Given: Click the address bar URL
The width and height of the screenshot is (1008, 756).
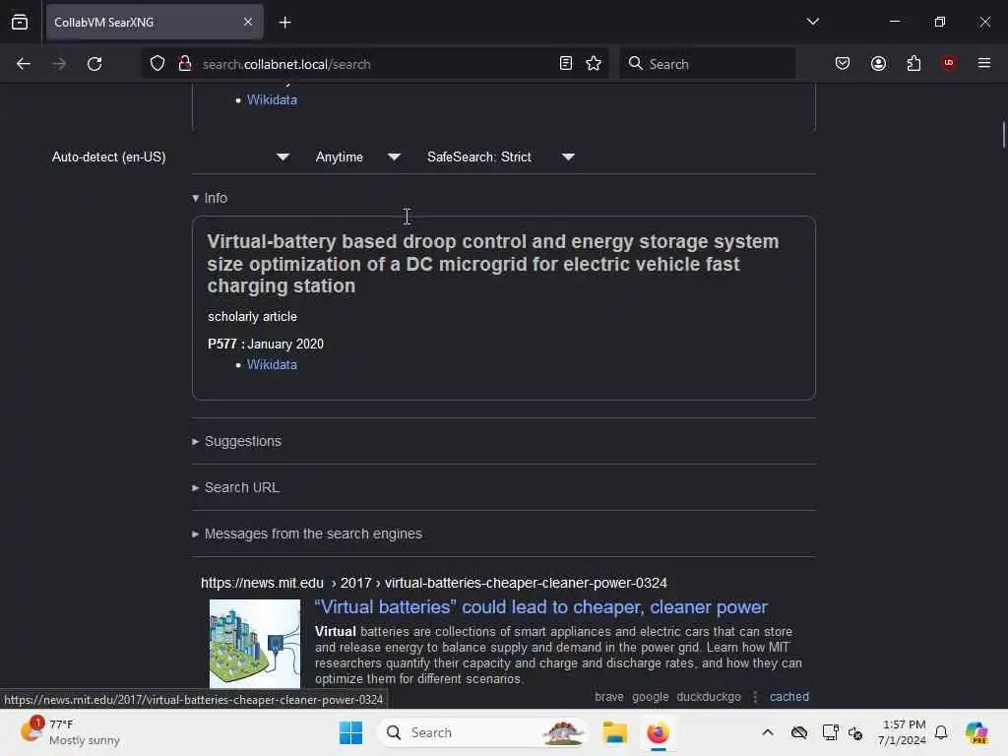Looking at the screenshot, I should tap(286, 64).
